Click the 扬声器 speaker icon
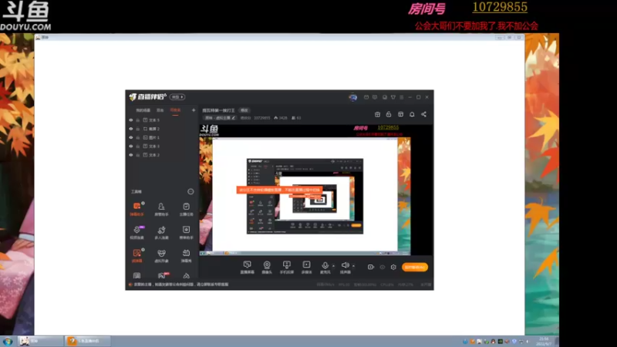This screenshot has width=617, height=347. click(345, 265)
